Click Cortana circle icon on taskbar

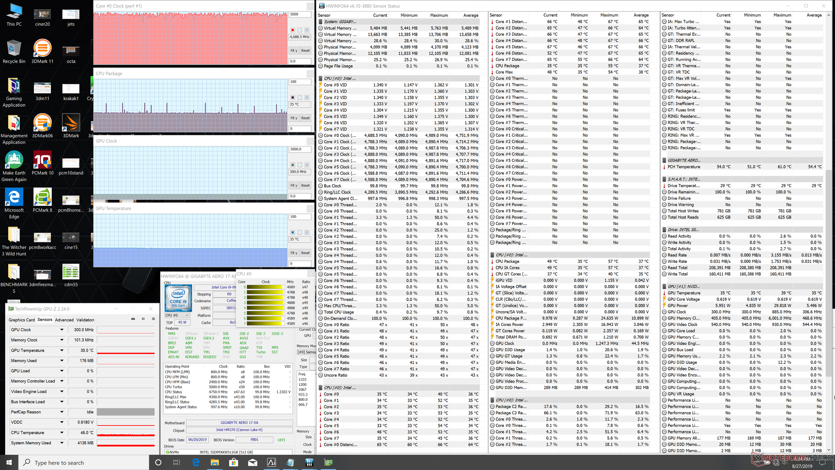coord(158,463)
